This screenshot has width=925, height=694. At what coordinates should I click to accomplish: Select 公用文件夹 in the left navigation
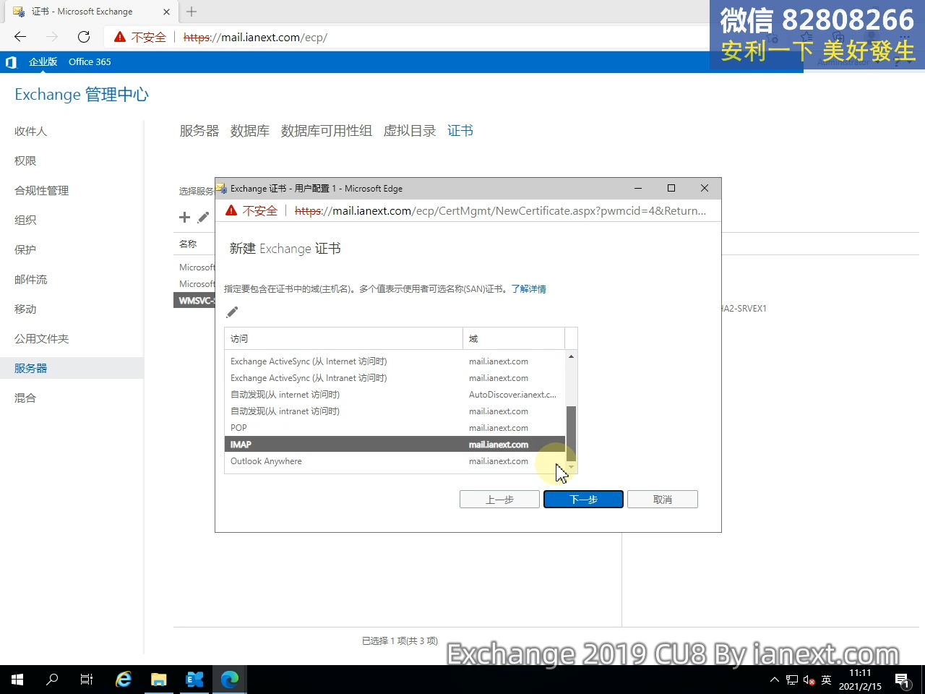pos(41,338)
